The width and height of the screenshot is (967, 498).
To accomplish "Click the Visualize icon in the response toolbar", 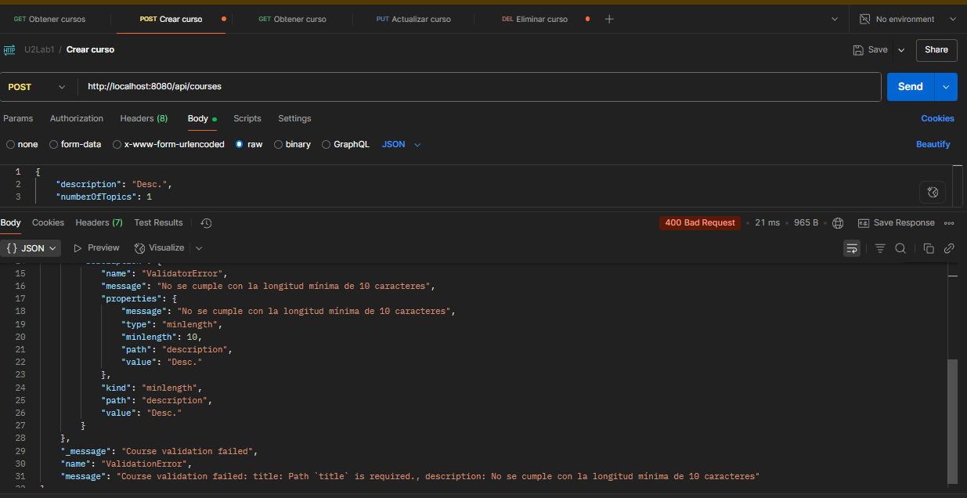I will click(x=140, y=247).
